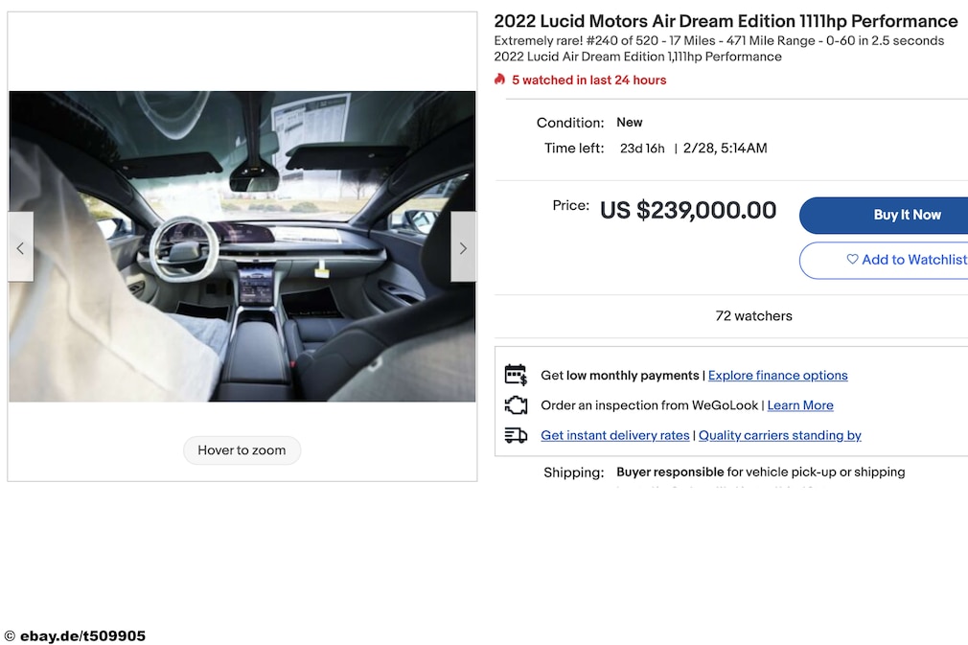
Task: Click Learn More about WeGoLook inspections
Action: pos(800,405)
